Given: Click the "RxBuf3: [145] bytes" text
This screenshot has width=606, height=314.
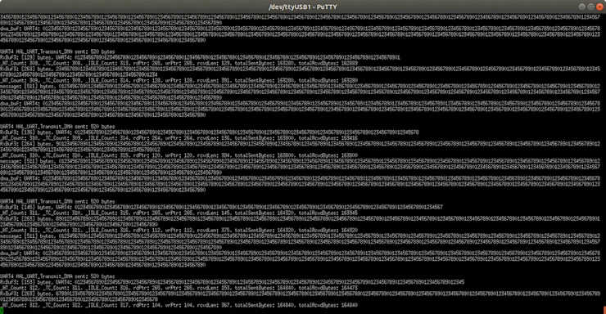Looking at the screenshot, I should [x=26, y=207].
